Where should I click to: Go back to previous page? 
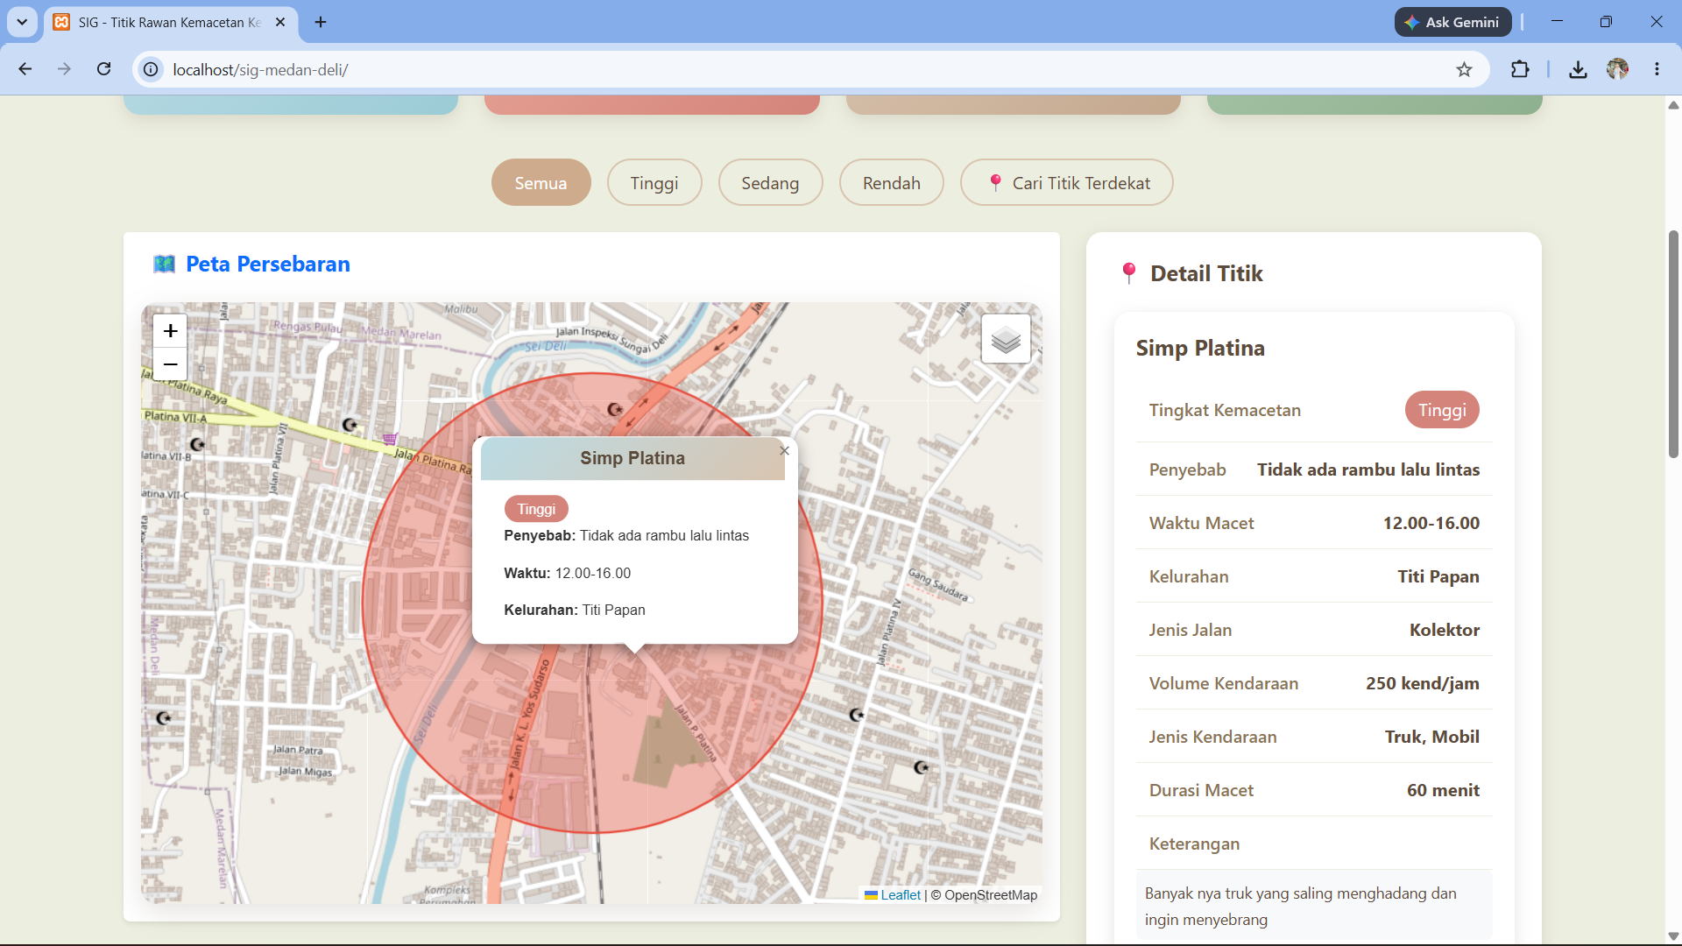(25, 69)
